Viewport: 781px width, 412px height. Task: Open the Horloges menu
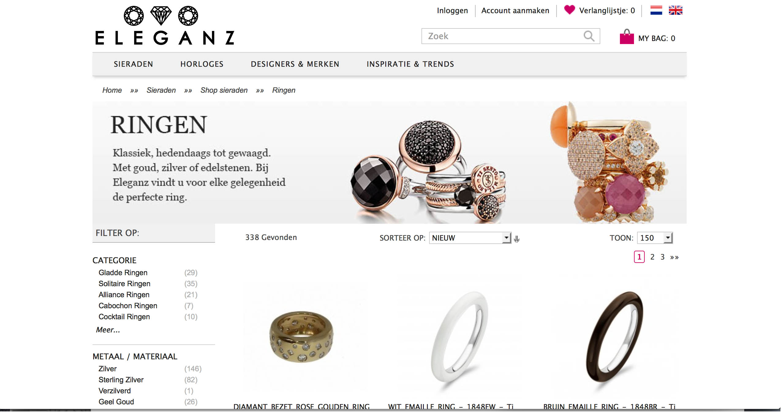click(202, 64)
